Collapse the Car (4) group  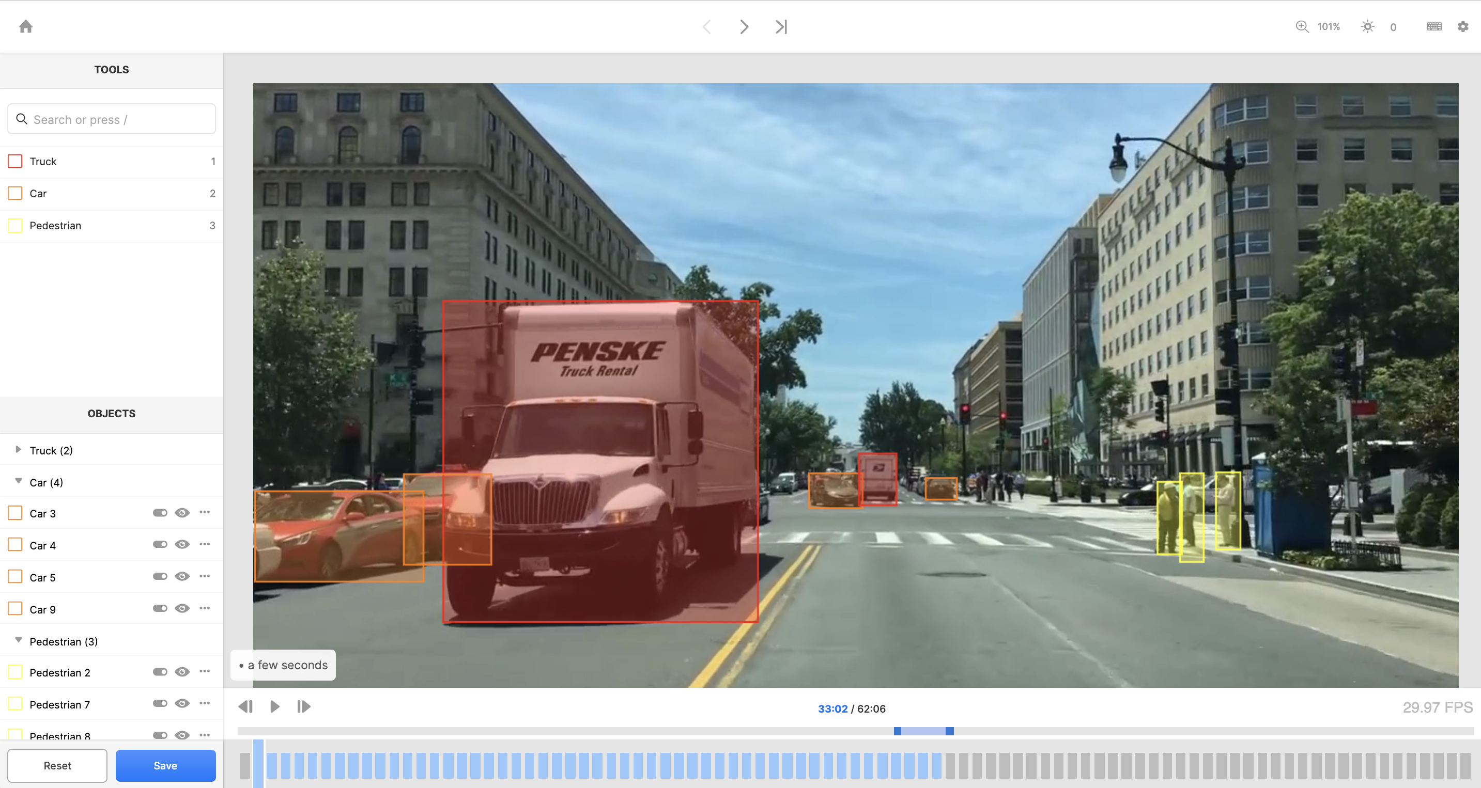point(19,481)
